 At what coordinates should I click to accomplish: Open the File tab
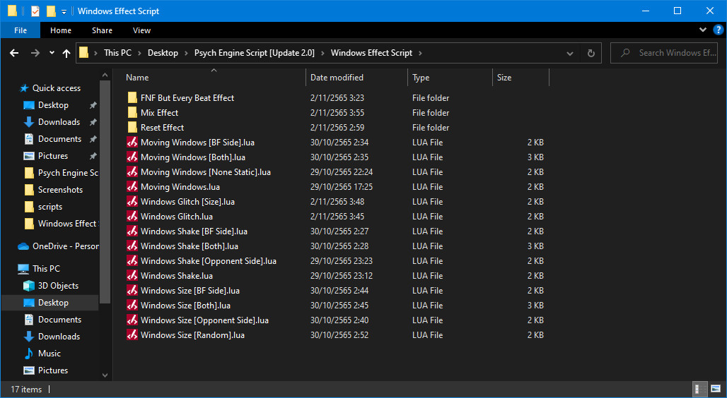click(21, 30)
